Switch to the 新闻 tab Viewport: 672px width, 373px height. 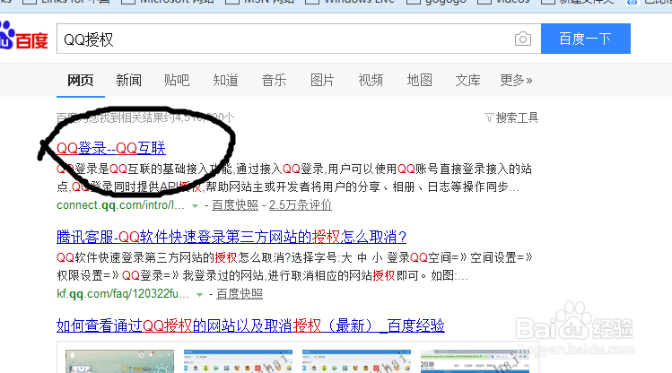128,80
